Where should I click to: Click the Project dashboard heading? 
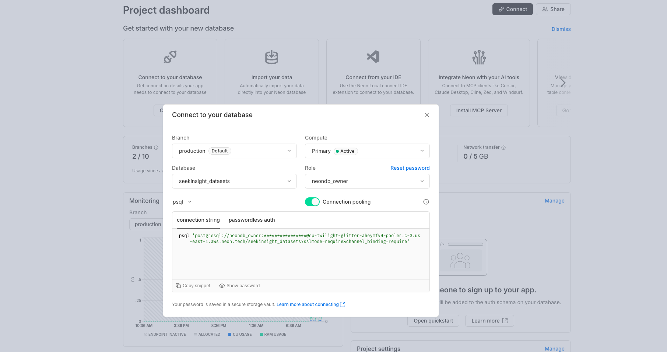pos(166,10)
